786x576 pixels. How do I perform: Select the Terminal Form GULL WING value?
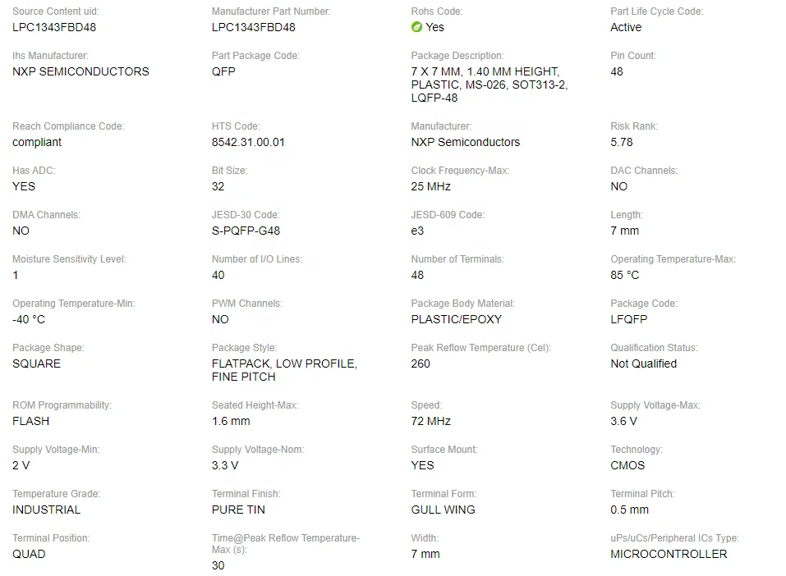444,510
